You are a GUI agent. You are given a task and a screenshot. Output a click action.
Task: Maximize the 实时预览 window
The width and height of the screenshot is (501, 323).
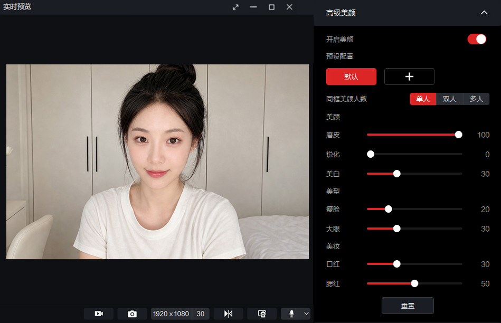pyautogui.click(x=271, y=7)
